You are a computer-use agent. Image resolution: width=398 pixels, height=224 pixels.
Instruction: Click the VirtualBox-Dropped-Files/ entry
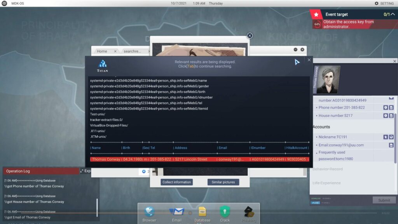tap(109, 125)
